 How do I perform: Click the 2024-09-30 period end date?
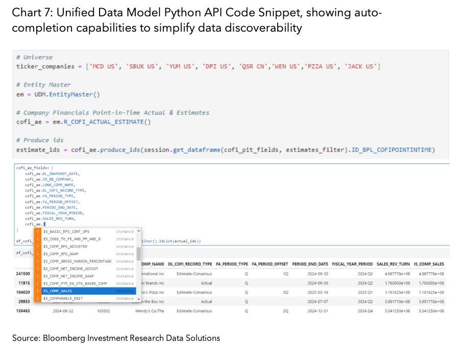[x=318, y=274]
